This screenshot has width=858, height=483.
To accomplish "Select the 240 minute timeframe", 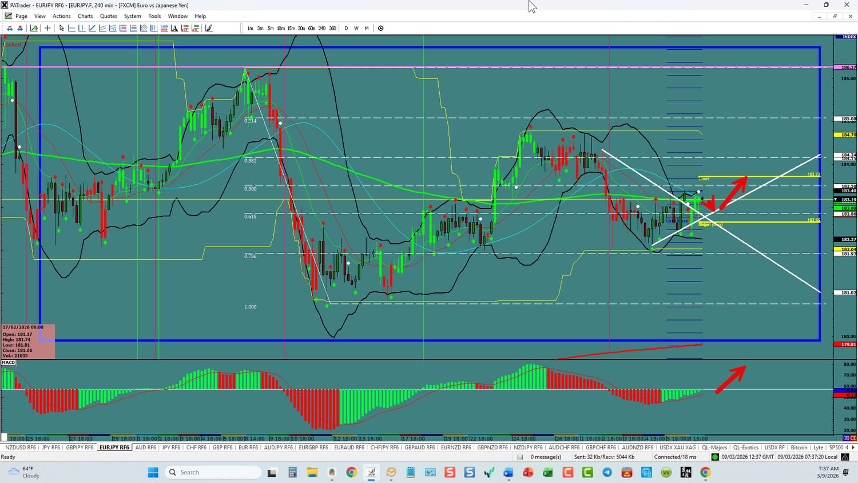I will [322, 28].
